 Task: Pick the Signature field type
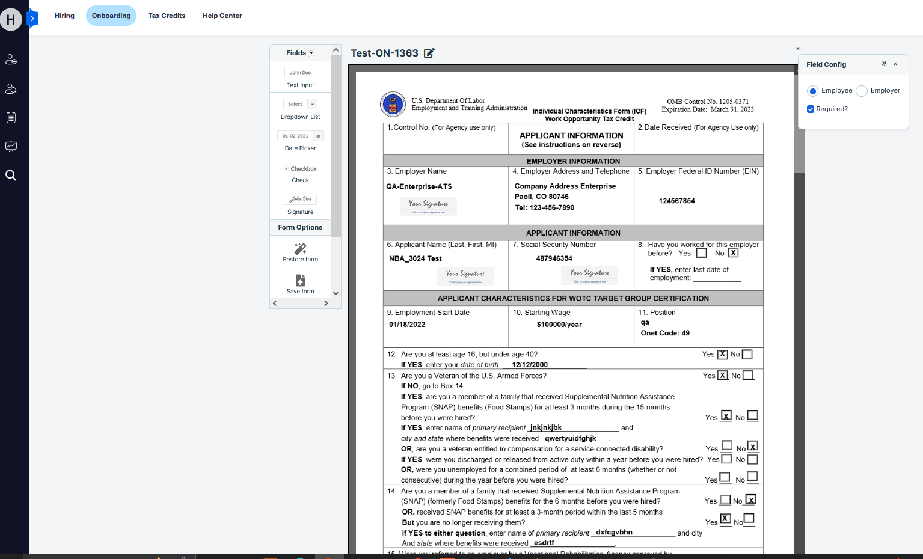(x=300, y=204)
